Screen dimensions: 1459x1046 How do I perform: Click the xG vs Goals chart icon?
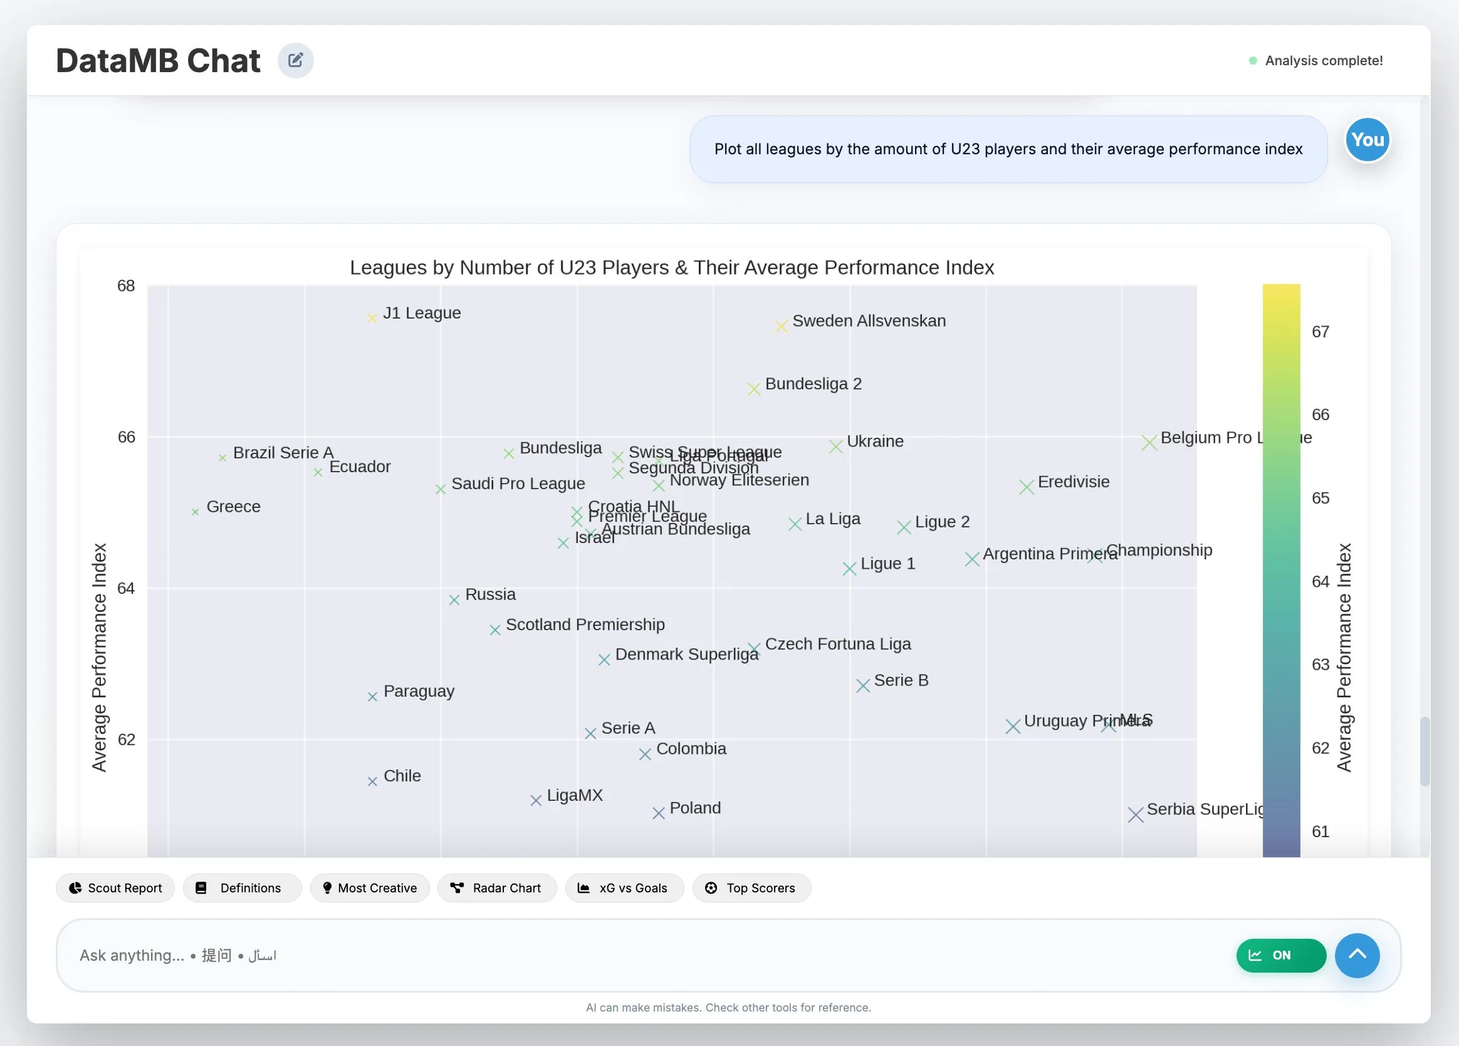[x=583, y=889]
